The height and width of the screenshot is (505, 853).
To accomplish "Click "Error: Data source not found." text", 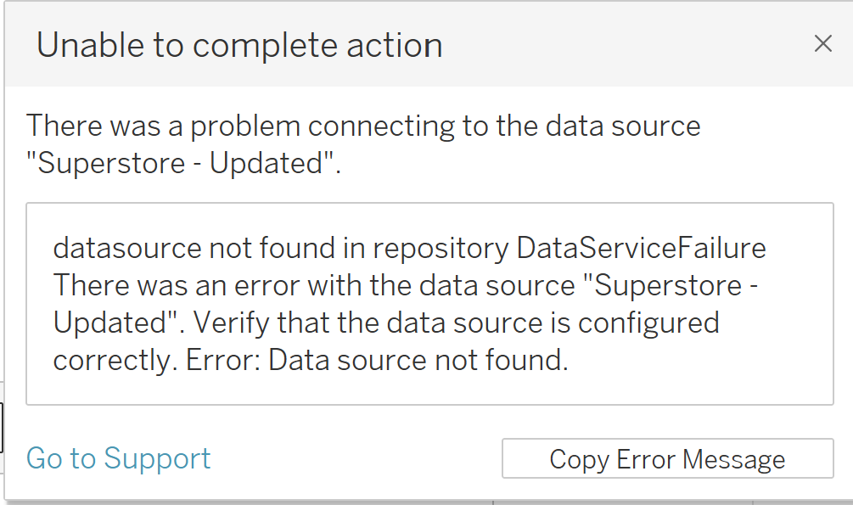I will click(418, 361).
